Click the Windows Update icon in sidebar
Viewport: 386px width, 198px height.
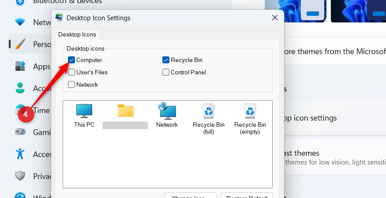click(x=20, y=195)
